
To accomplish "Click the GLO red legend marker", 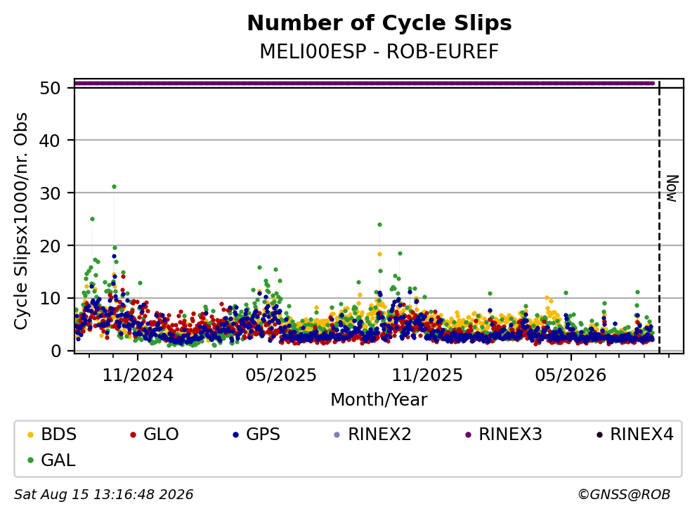I will (x=133, y=434).
